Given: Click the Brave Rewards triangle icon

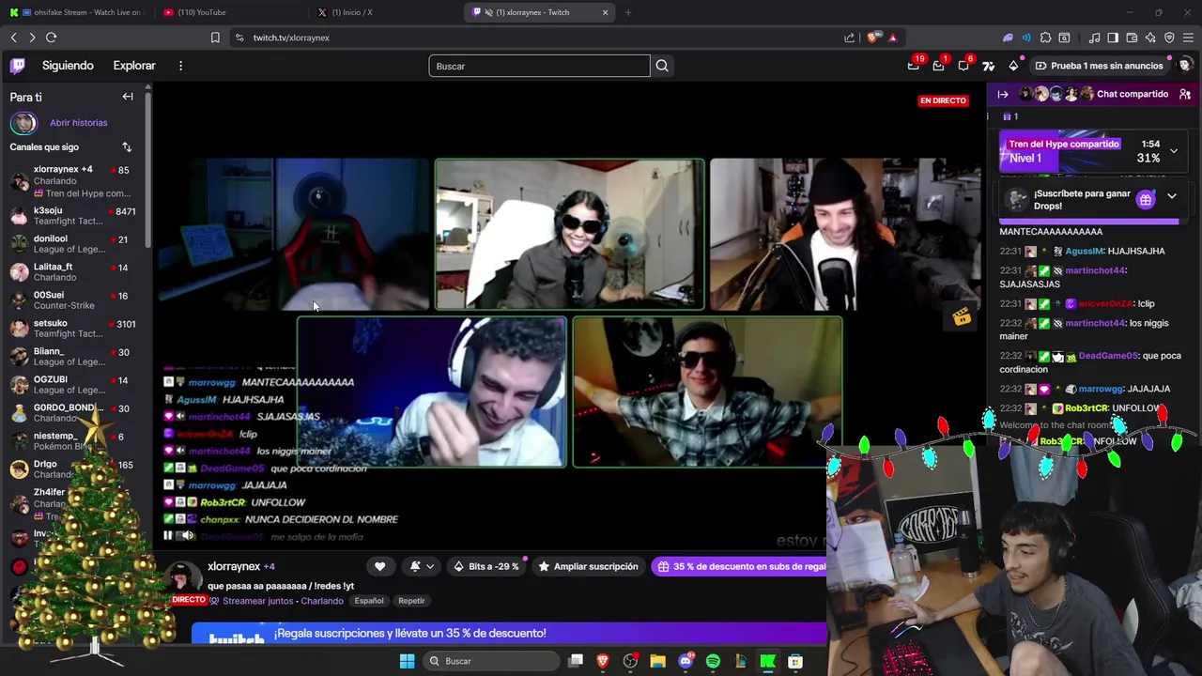Looking at the screenshot, I should pos(892,38).
